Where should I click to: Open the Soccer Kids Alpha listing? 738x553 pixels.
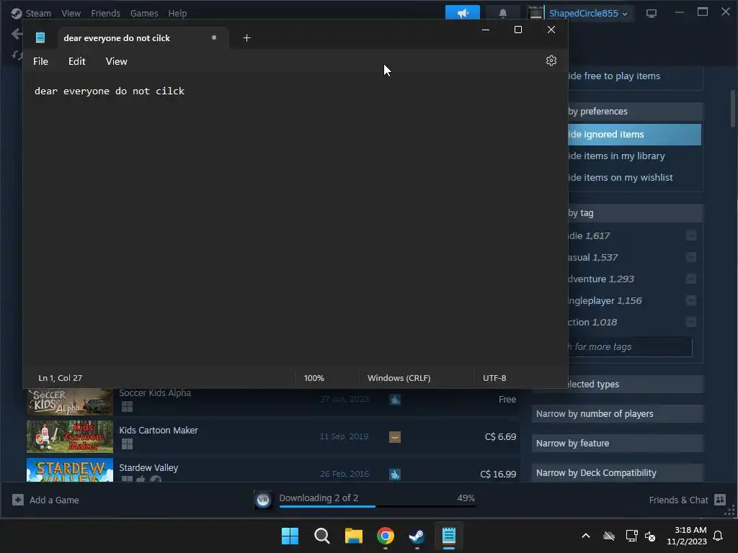click(x=273, y=402)
